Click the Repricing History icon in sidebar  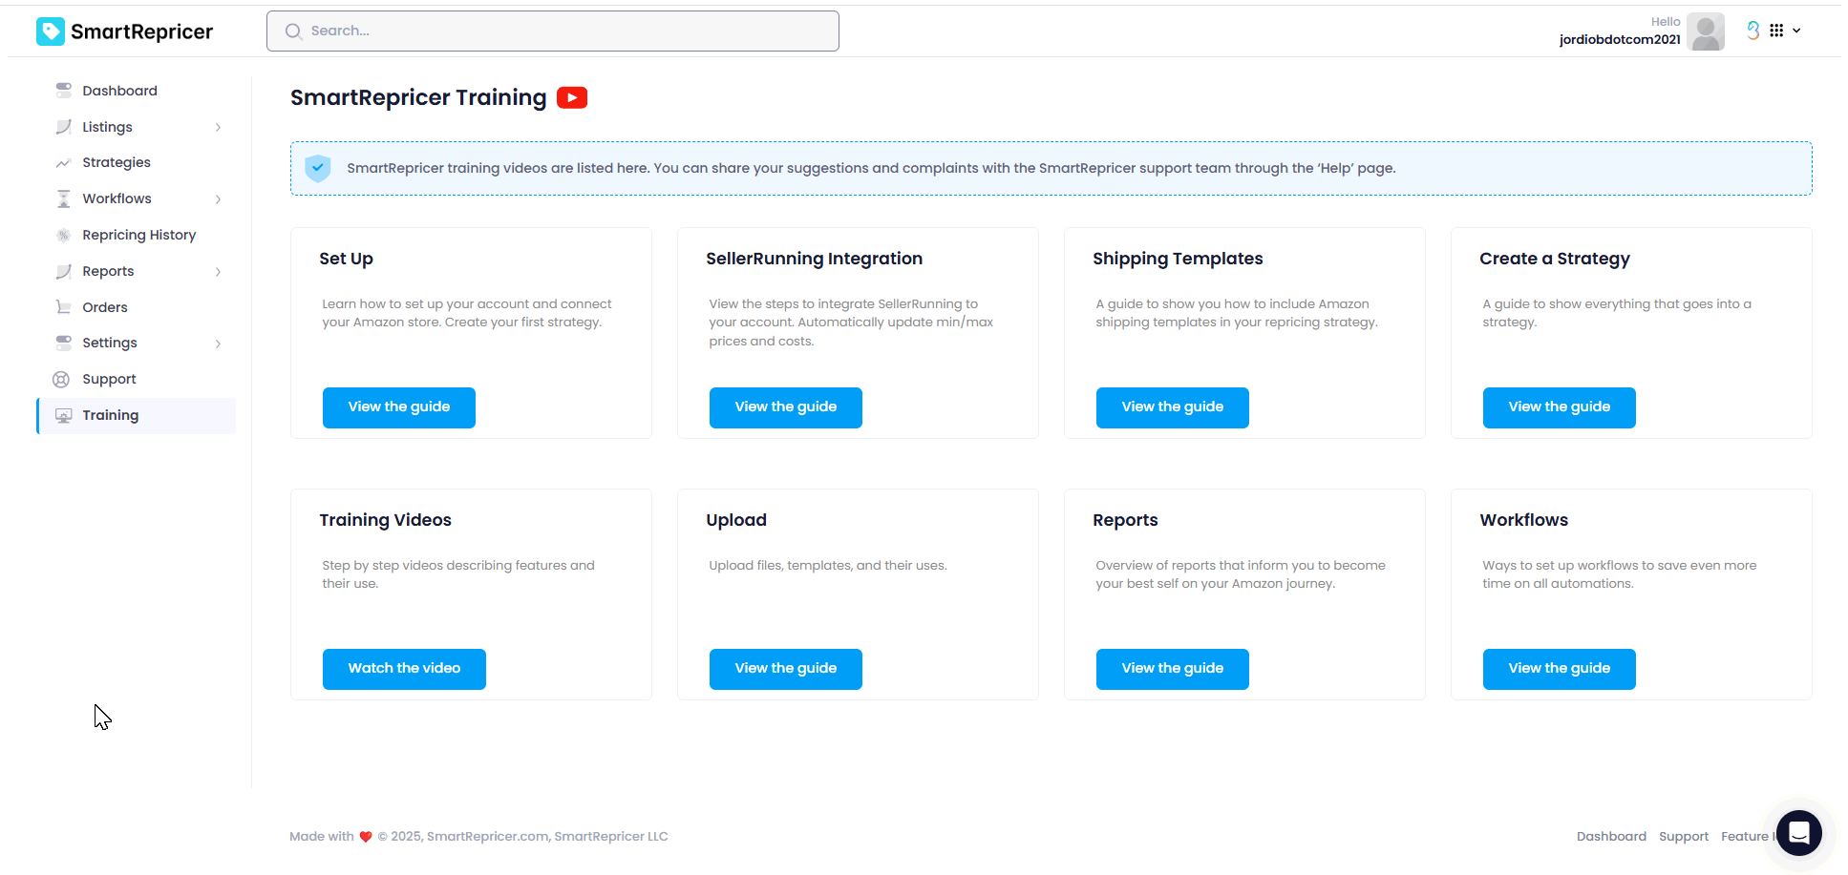coord(64,235)
